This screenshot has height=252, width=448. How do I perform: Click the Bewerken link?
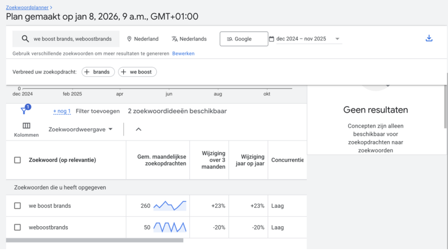tap(183, 54)
